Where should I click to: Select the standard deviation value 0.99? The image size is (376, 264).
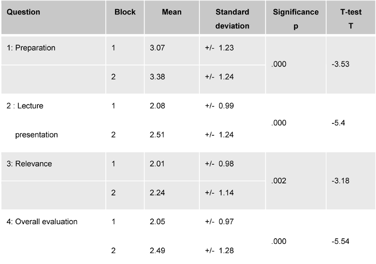click(x=226, y=106)
